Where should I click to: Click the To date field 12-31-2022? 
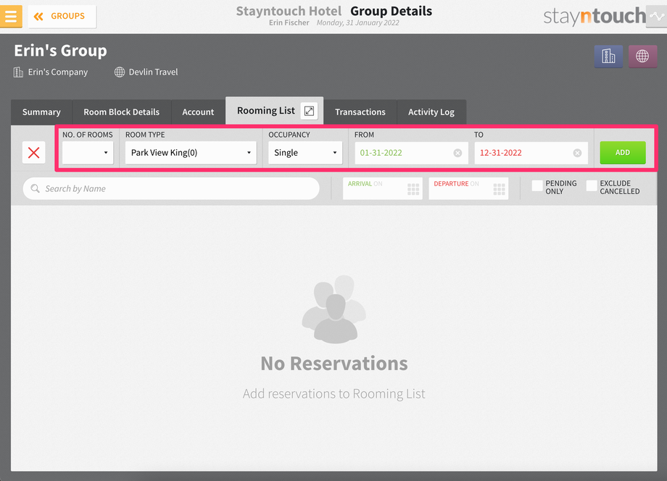531,153
